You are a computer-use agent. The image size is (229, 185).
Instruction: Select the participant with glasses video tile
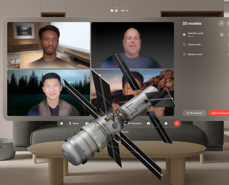click(49, 93)
